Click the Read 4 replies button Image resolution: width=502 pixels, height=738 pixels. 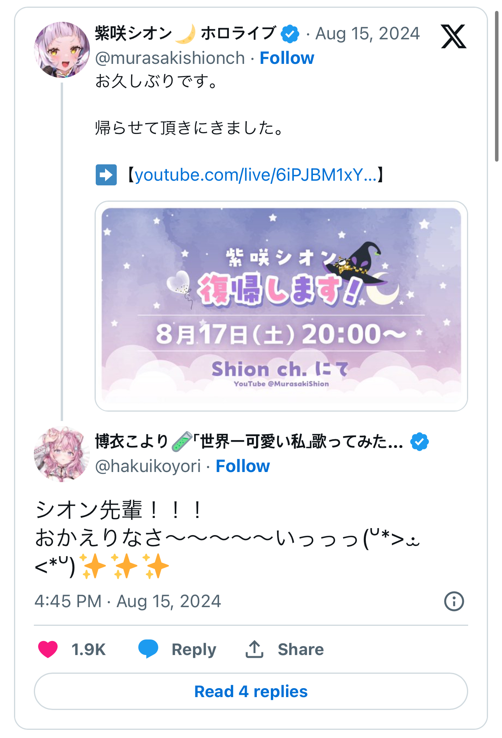click(251, 691)
